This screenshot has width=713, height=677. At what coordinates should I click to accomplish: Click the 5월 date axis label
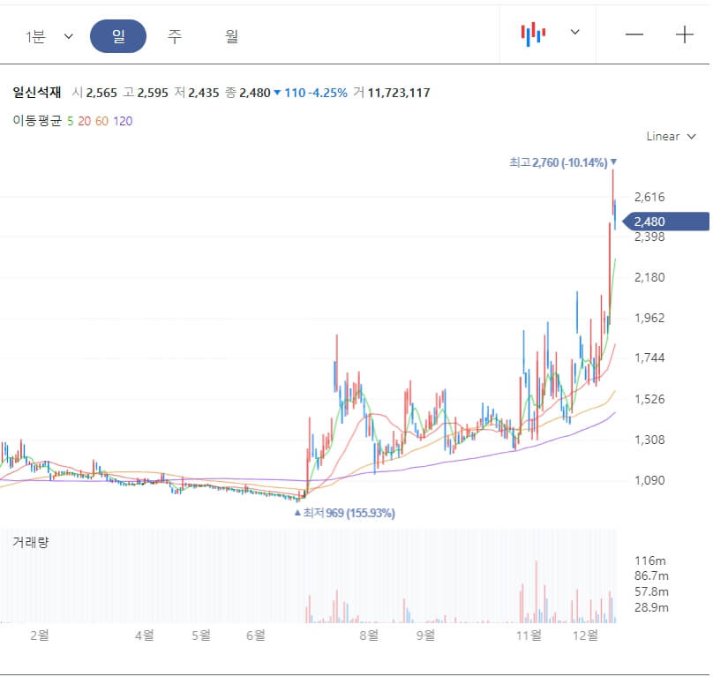tap(201, 635)
